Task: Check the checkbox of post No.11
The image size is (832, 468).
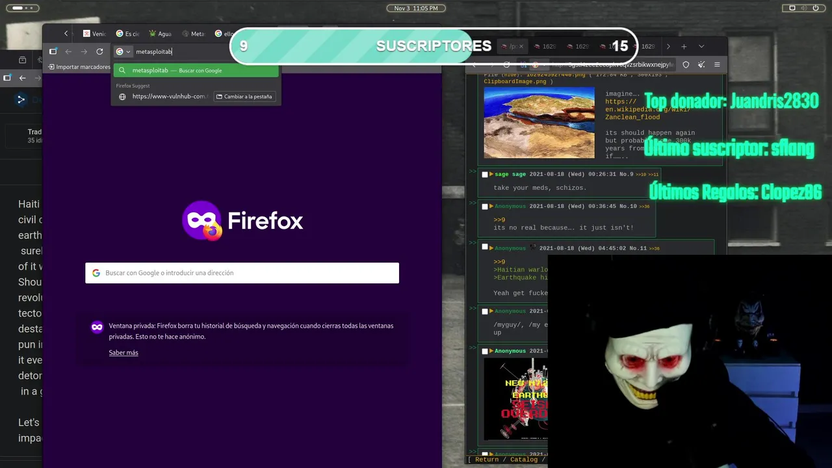Action: coord(485,248)
